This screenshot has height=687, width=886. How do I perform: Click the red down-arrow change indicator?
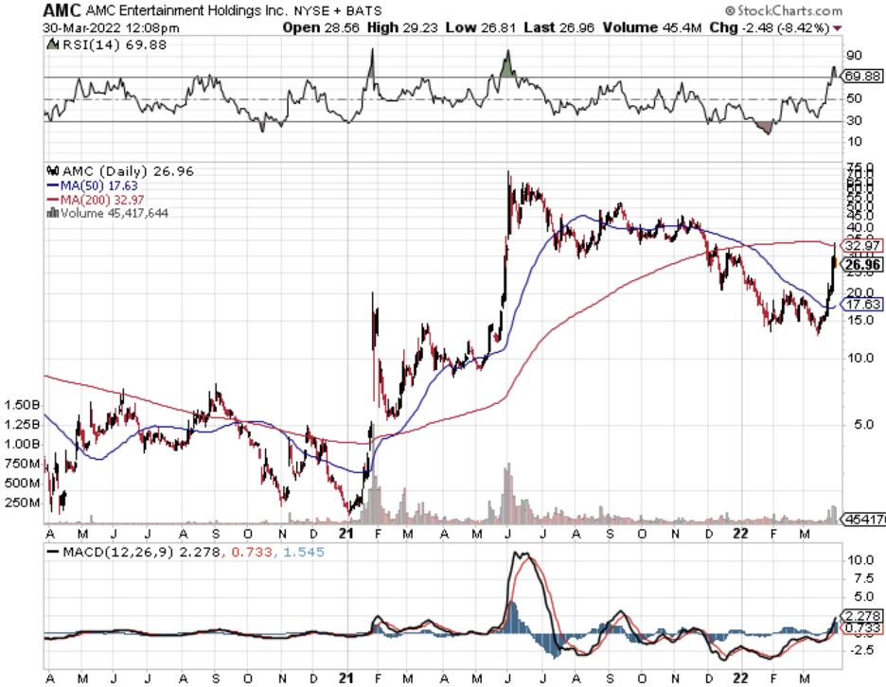[x=837, y=27]
